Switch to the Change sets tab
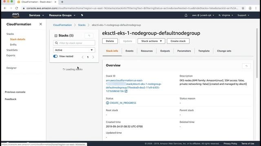Image resolution: width=261 pixels, height=146 pixels. coord(224,51)
